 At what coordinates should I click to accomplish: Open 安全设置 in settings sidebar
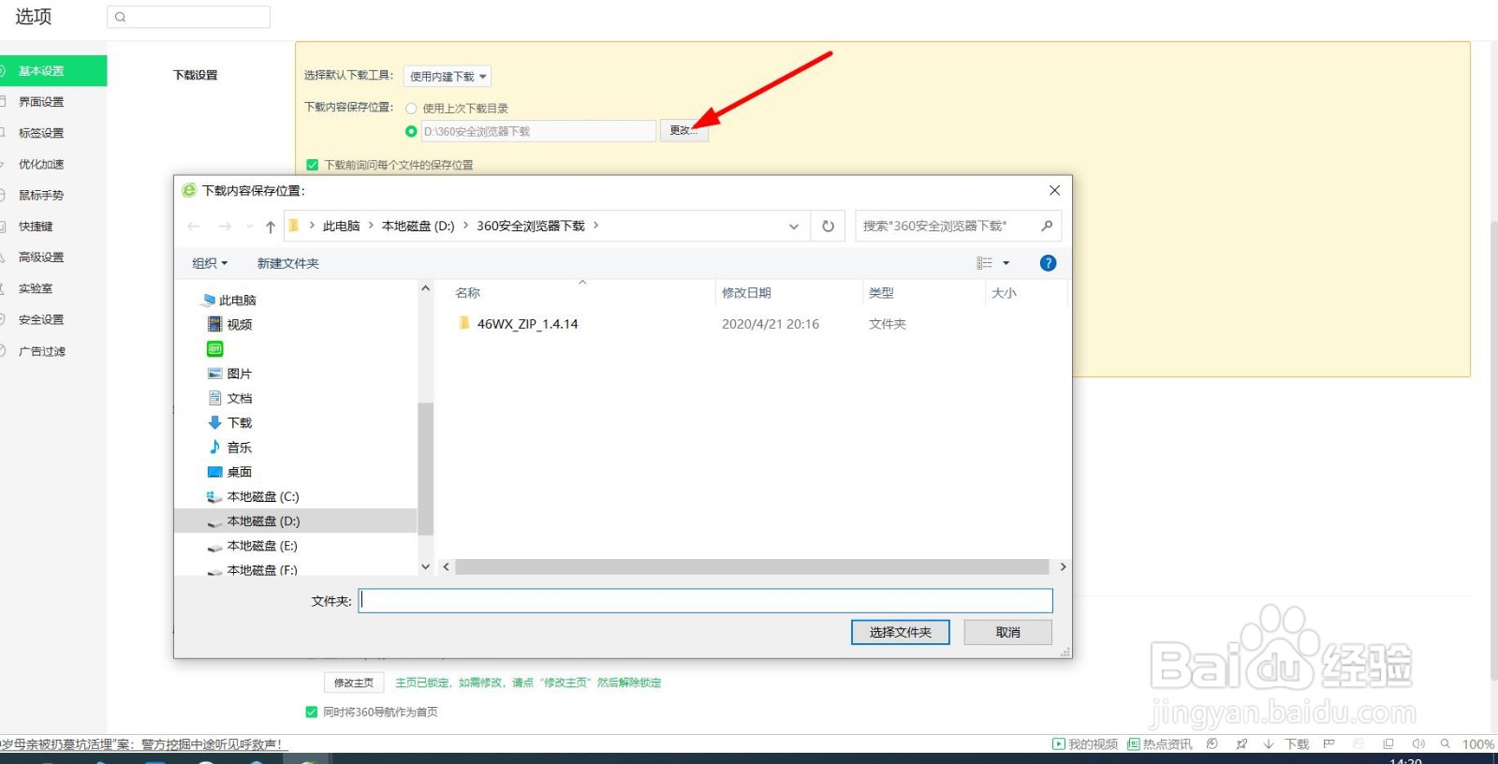click(x=41, y=319)
